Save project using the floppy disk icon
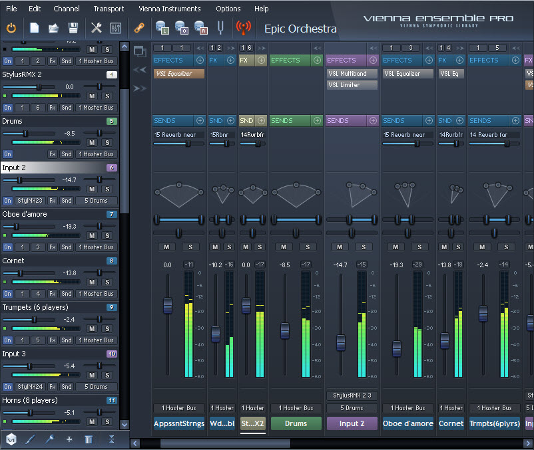 click(x=73, y=28)
